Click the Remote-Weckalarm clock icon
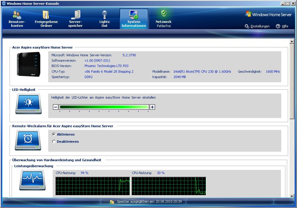 (x=28, y=140)
